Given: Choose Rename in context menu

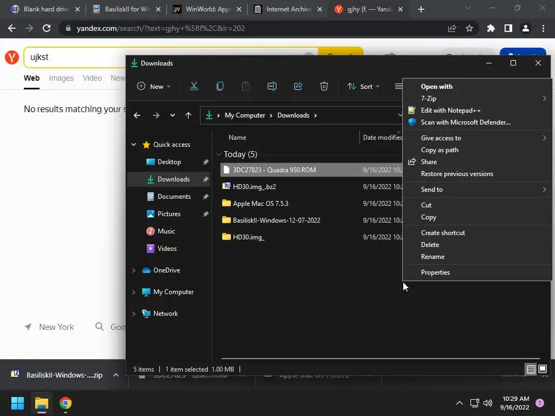Looking at the screenshot, I should [477, 257].
